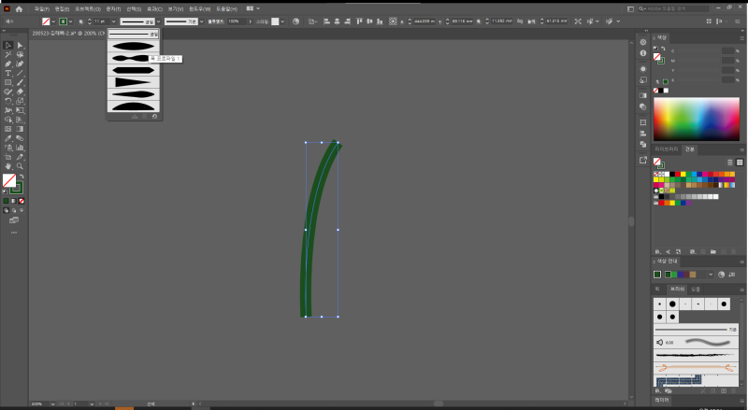Select the Selection tool in toolbox

pyautogui.click(x=7, y=45)
